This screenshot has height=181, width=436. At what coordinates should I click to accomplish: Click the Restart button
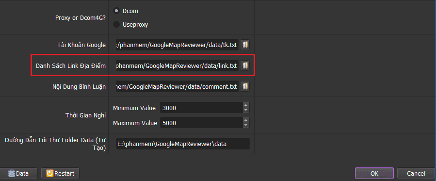pos(60,174)
